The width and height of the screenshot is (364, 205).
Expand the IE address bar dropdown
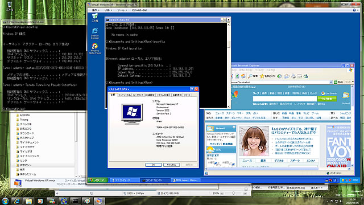click(x=331, y=82)
